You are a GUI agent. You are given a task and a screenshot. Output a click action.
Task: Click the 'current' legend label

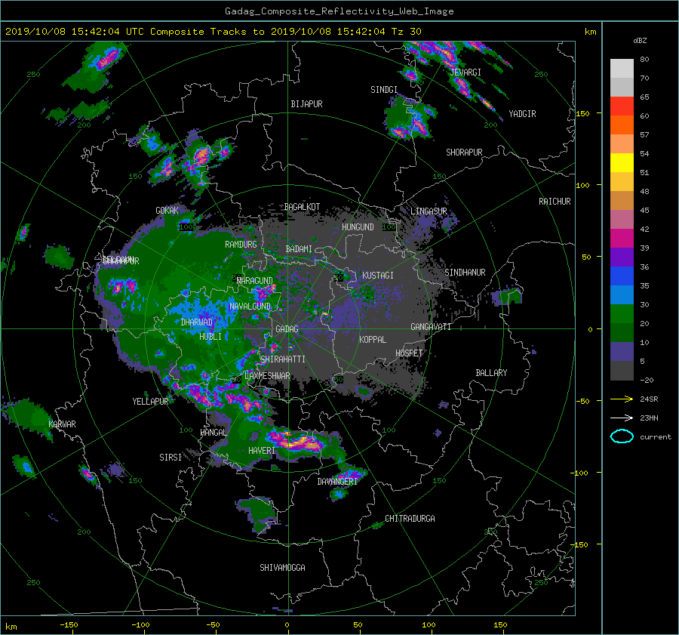pyautogui.click(x=656, y=437)
